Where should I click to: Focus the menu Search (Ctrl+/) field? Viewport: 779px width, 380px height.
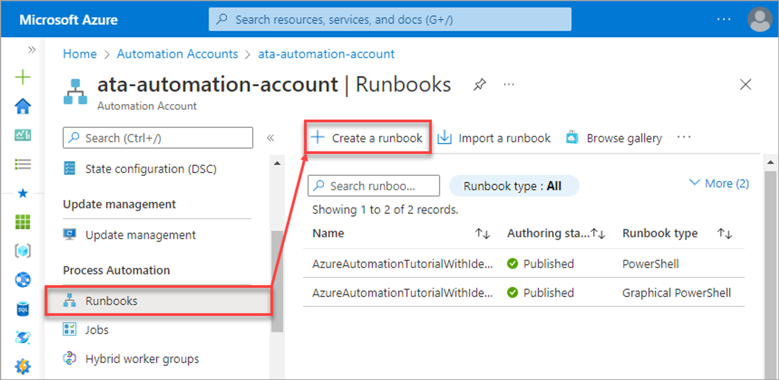pos(158,138)
